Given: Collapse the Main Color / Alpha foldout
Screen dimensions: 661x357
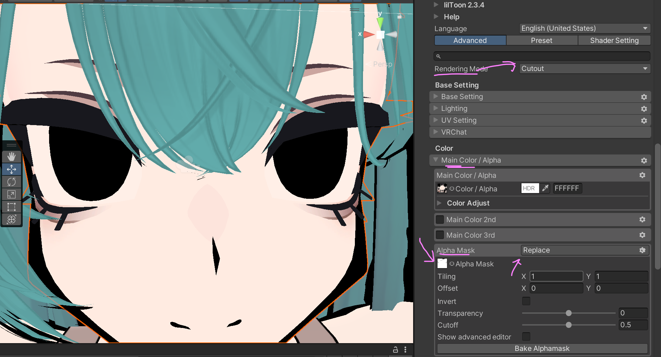Looking at the screenshot, I should pos(436,160).
